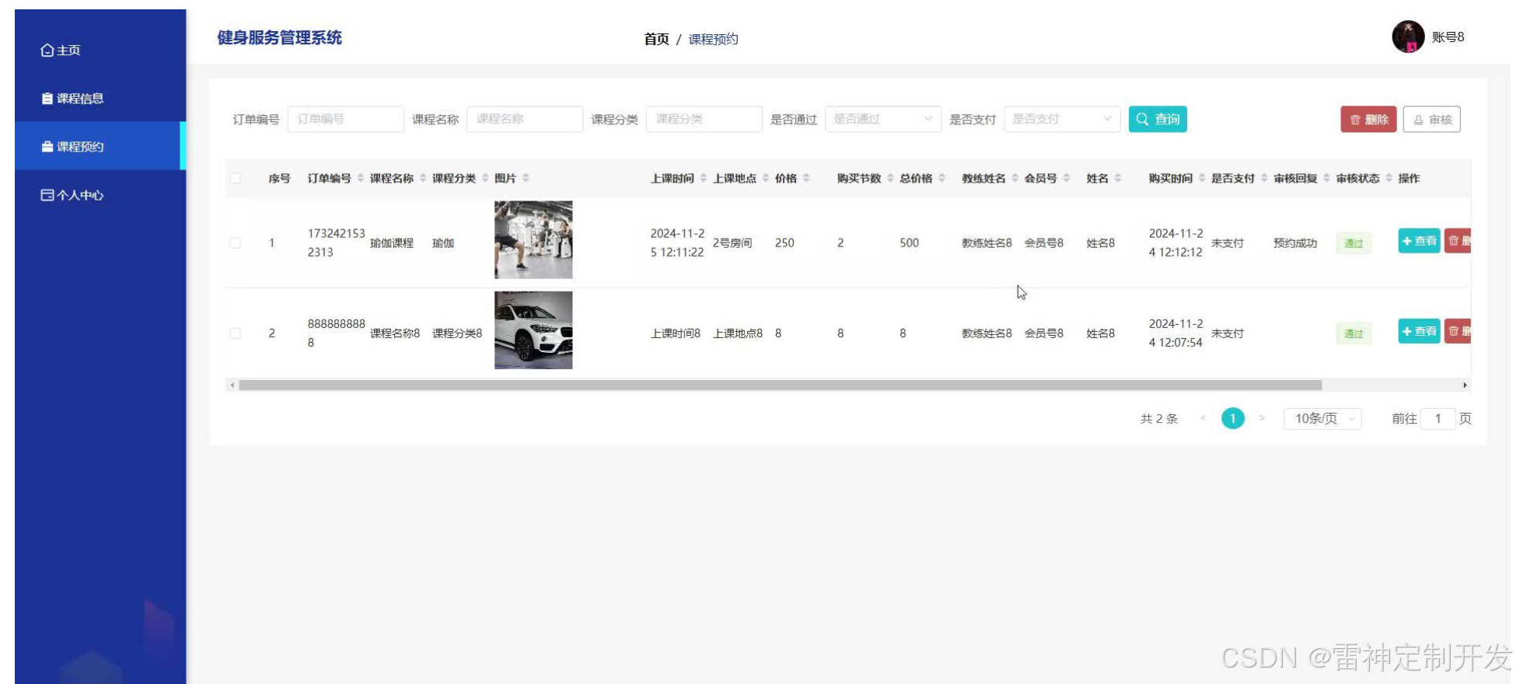1516x684 pixels.
Task: Click the 课程分类8 cell
Action: [457, 333]
